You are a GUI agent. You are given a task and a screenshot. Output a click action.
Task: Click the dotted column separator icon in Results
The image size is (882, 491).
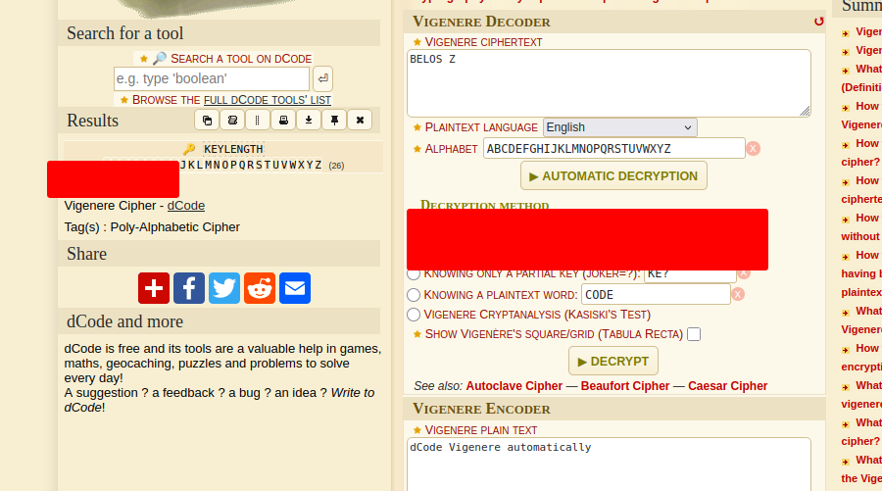(x=258, y=120)
